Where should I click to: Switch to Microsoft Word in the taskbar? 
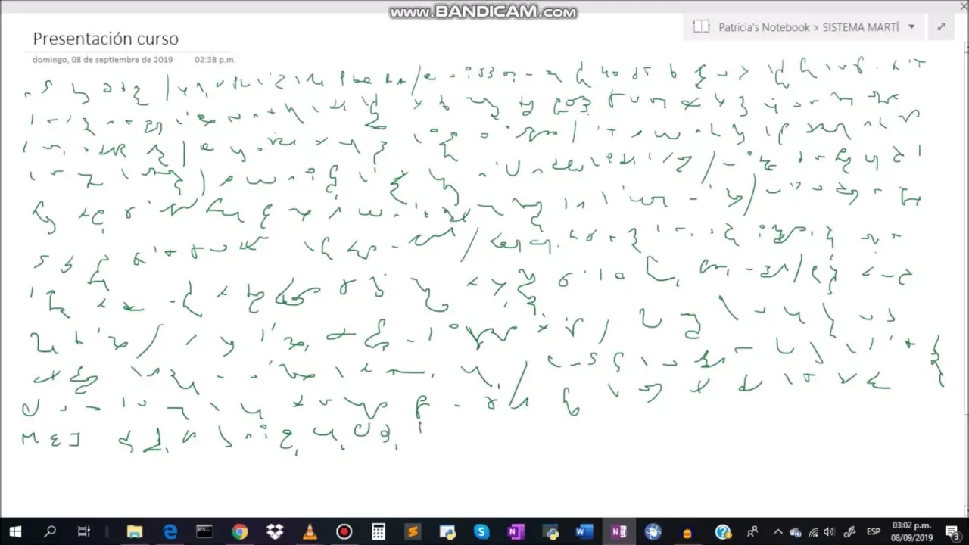tap(584, 531)
